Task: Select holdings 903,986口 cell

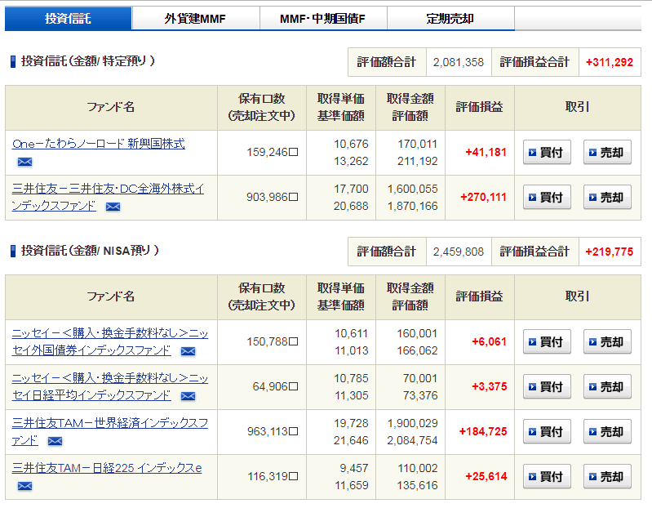Action: [262, 198]
